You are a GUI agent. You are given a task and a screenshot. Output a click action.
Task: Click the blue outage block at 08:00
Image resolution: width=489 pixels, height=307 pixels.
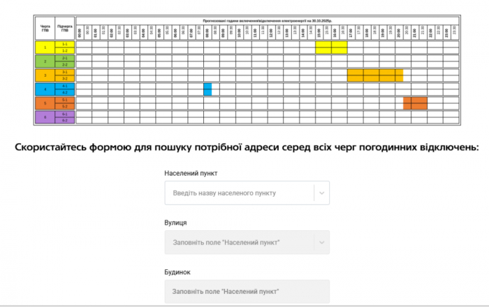coord(207,89)
